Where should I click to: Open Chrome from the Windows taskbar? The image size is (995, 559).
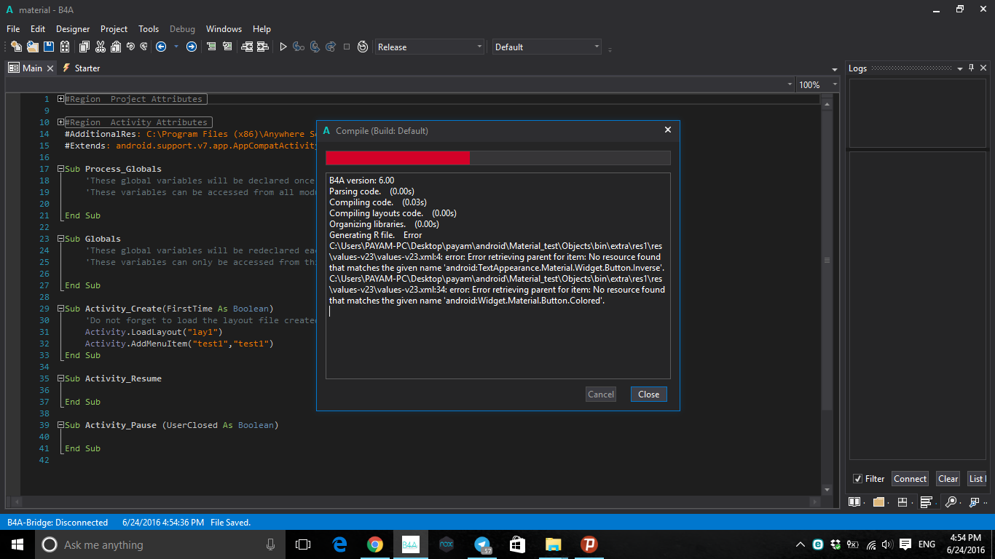point(375,544)
